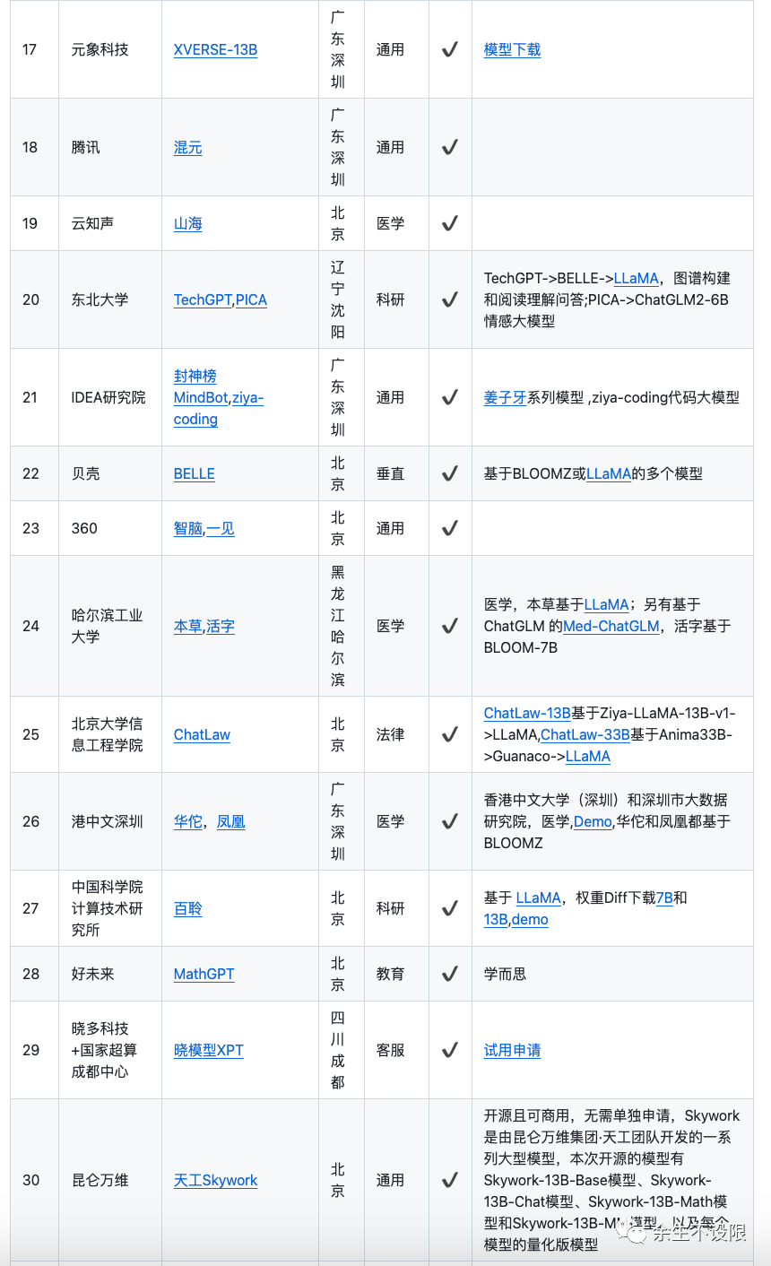Select the 法律 category cell
The height and width of the screenshot is (1266, 771).
point(396,734)
